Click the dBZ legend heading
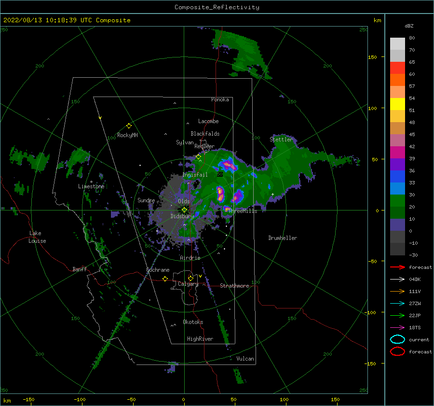Image resolution: width=434 pixels, height=406 pixels. [x=409, y=26]
